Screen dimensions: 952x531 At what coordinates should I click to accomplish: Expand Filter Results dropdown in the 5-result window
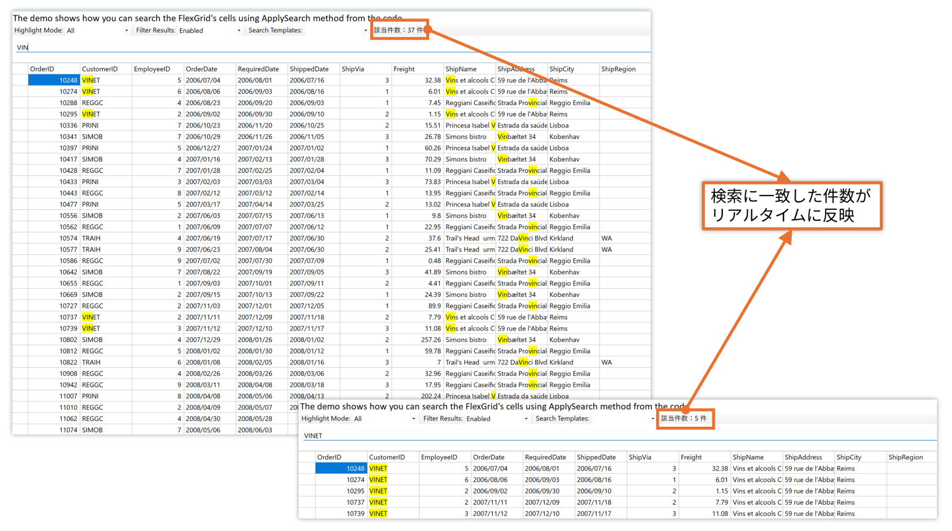tap(497, 419)
